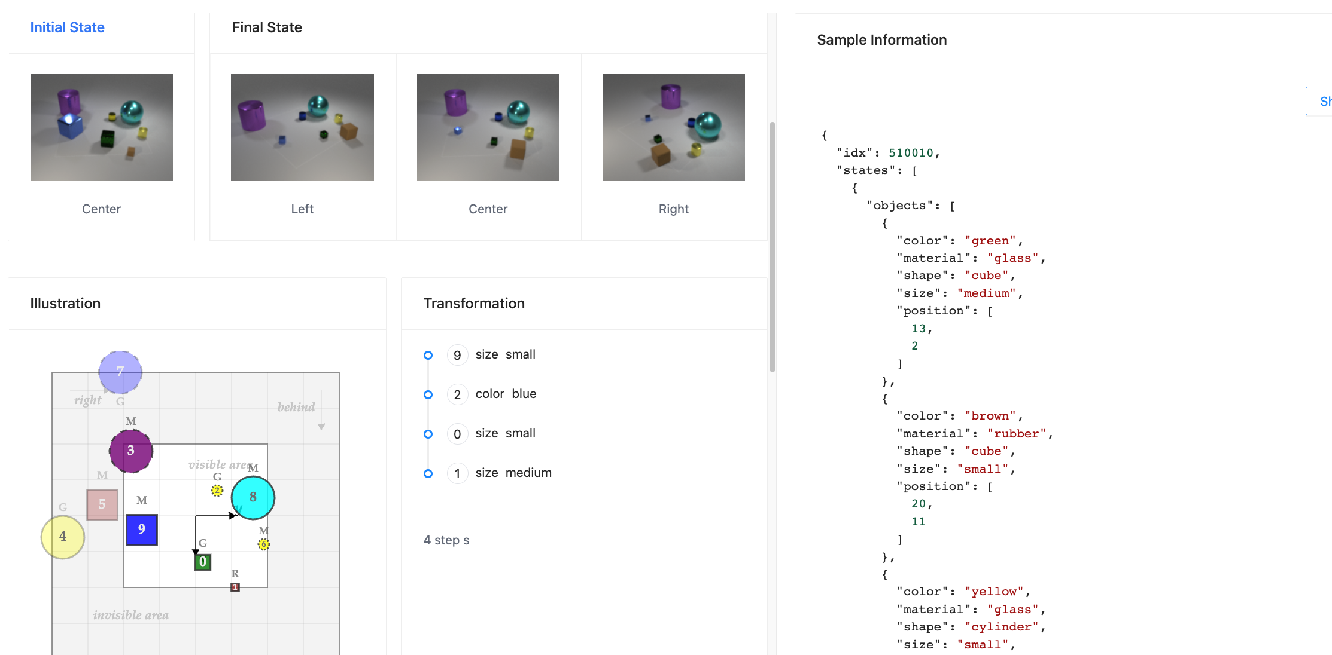The height and width of the screenshot is (655, 1332).
Task: Click the 'color blue' transformation text
Action: click(506, 394)
